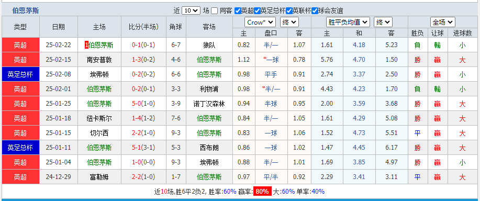Image resolution: width=480 pixels, height=201 pixels.
Task: Open the Crow* odds company dropdown
Action: [x=260, y=23]
